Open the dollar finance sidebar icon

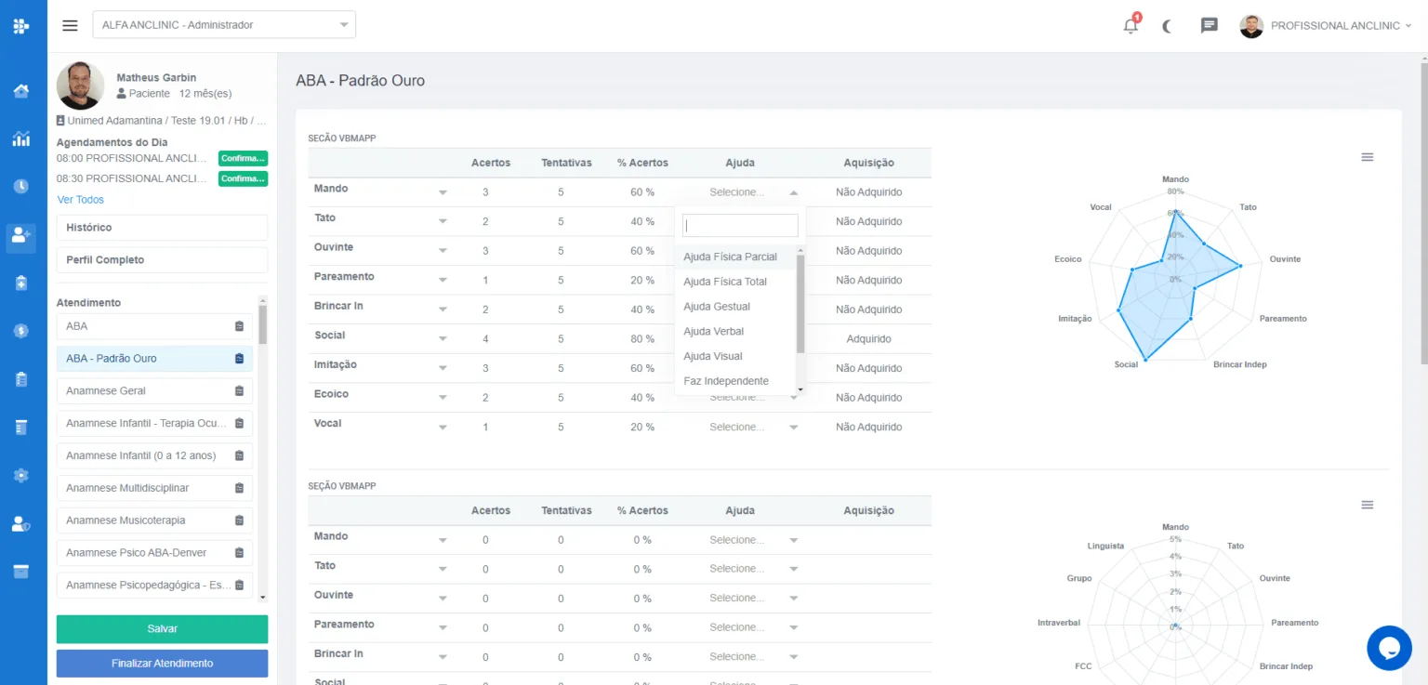[x=21, y=331]
